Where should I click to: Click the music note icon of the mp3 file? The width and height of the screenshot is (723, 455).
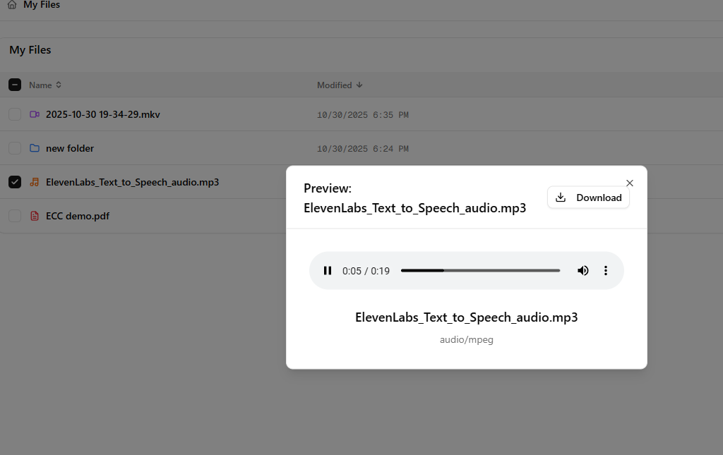[35, 182]
